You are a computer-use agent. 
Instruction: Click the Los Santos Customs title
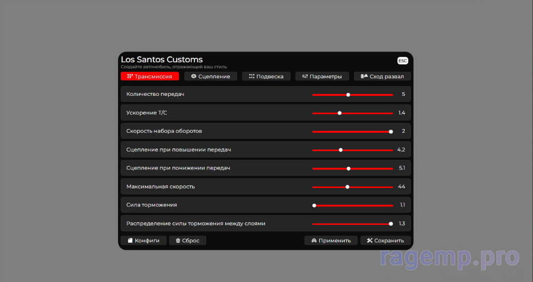pyautogui.click(x=162, y=59)
